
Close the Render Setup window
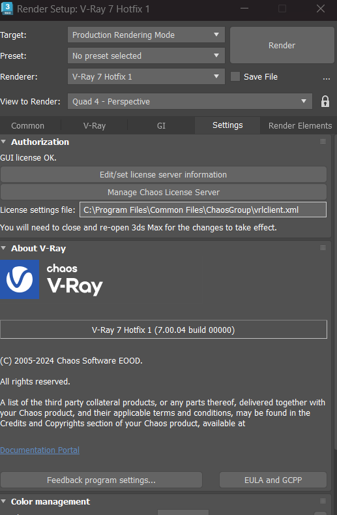point(321,8)
